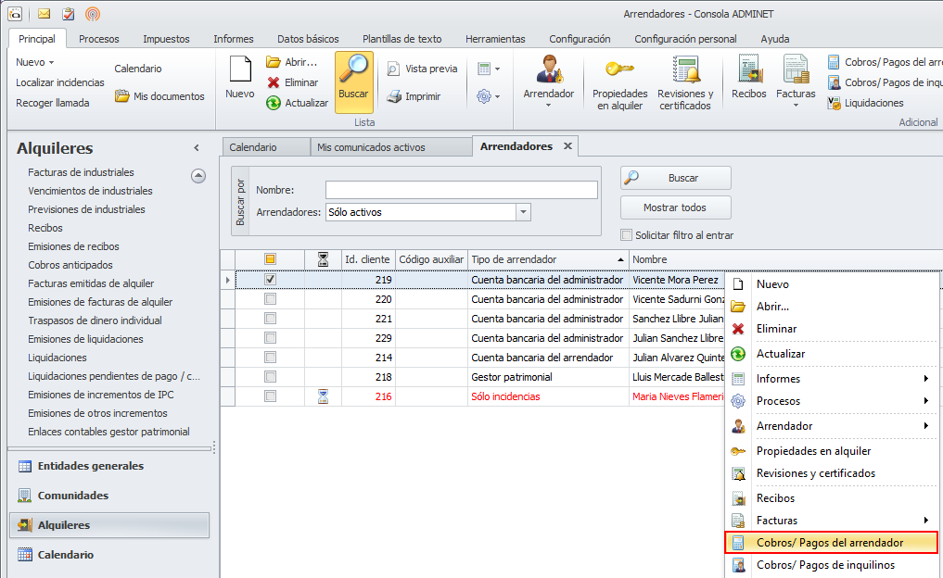
Task: Click Actualizar green refresh icon in ribbon
Action: [x=274, y=103]
